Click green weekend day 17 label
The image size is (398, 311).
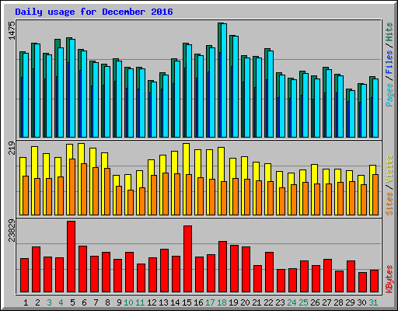pyautogui.click(x=210, y=302)
